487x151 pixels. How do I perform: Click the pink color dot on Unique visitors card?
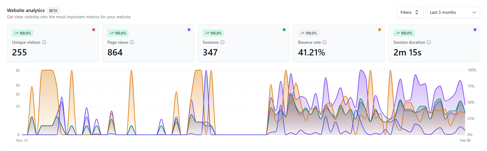click(94, 30)
